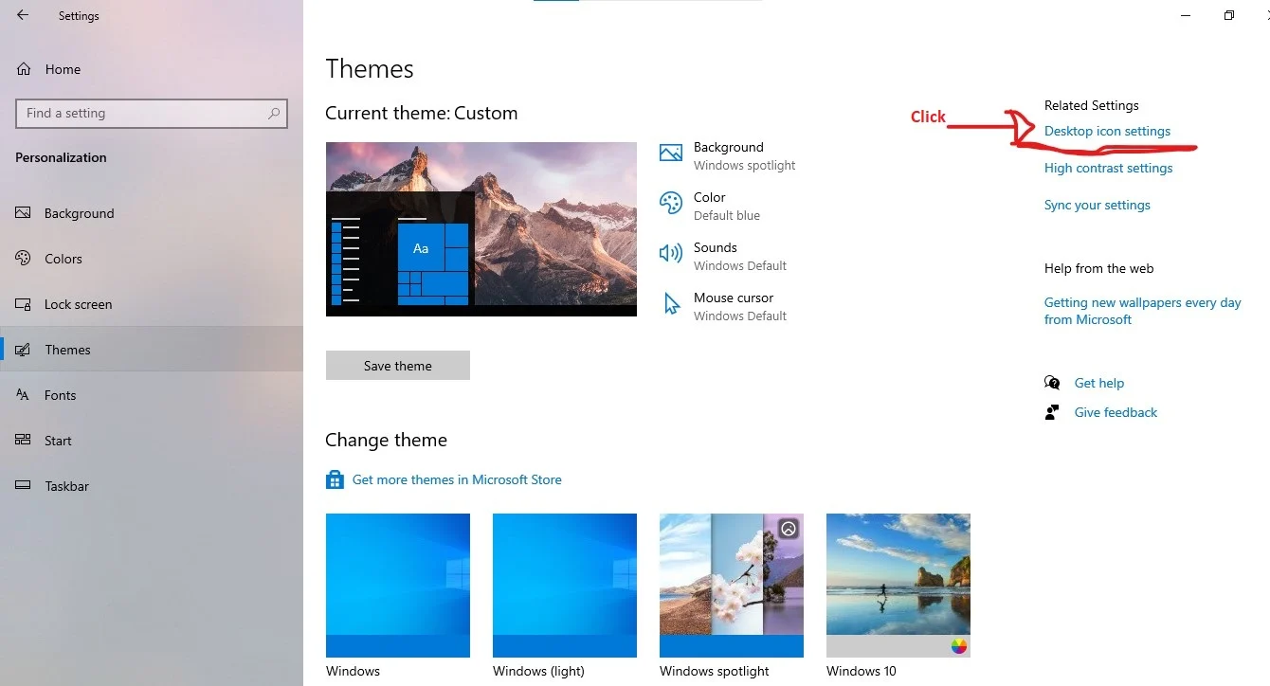The width and height of the screenshot is (1270, 686).
Task: Click the Find a setting search box
Action: point(152,113)
